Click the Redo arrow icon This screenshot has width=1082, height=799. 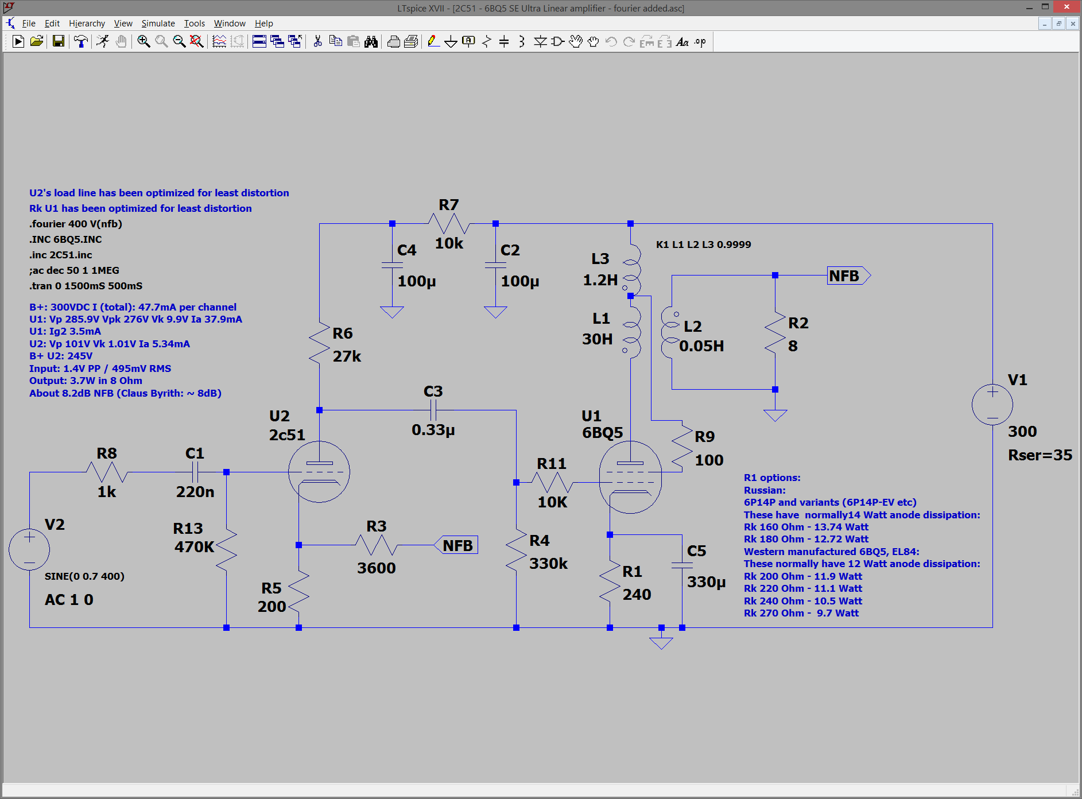coord(629,41)
